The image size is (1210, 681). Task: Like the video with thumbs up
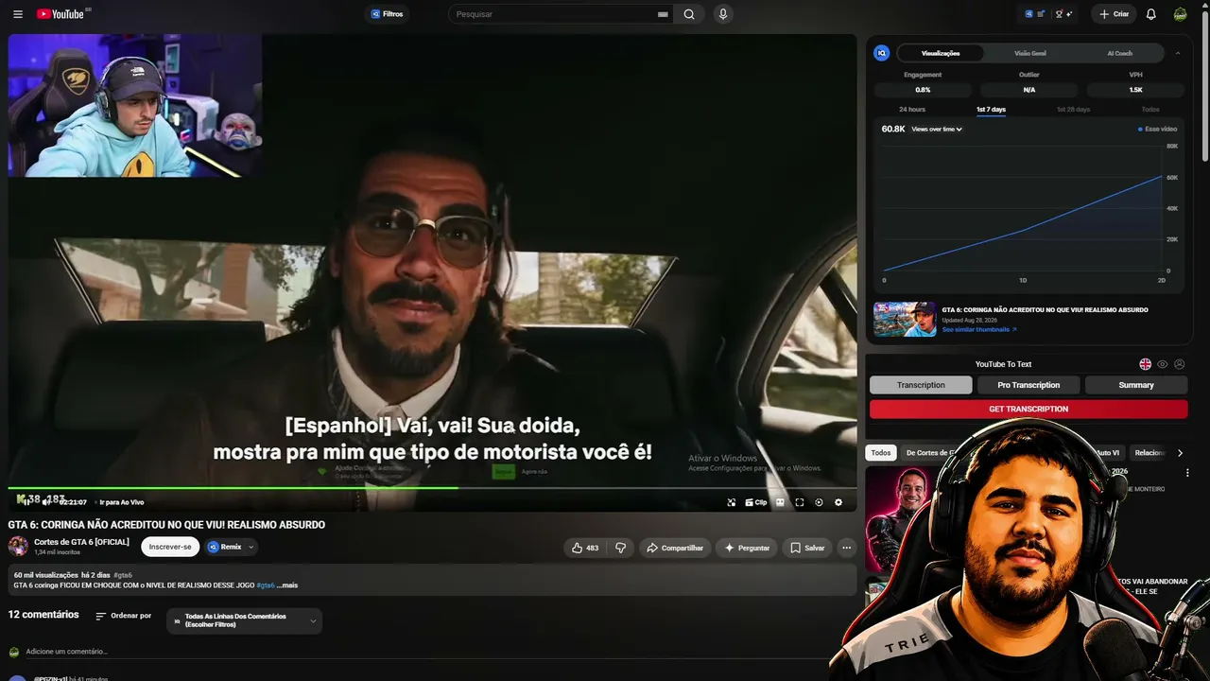(585, 548)
